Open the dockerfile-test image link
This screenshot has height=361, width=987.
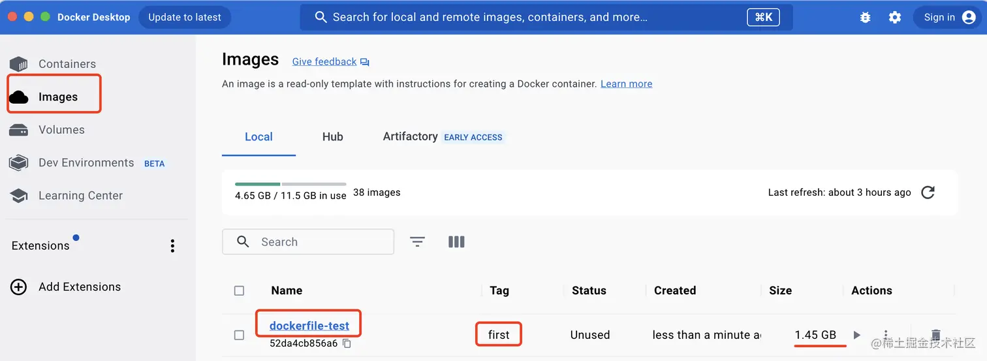(x=309, y=326)
